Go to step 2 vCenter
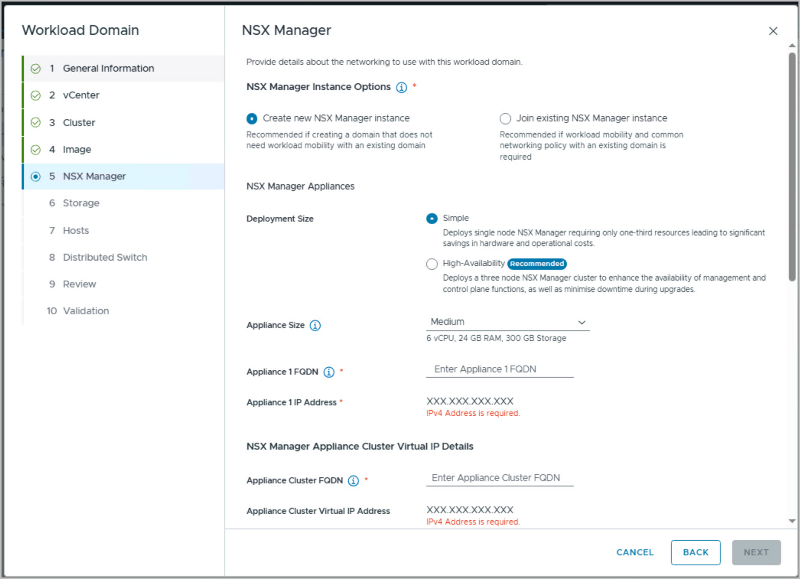 [x=124, y=95]
